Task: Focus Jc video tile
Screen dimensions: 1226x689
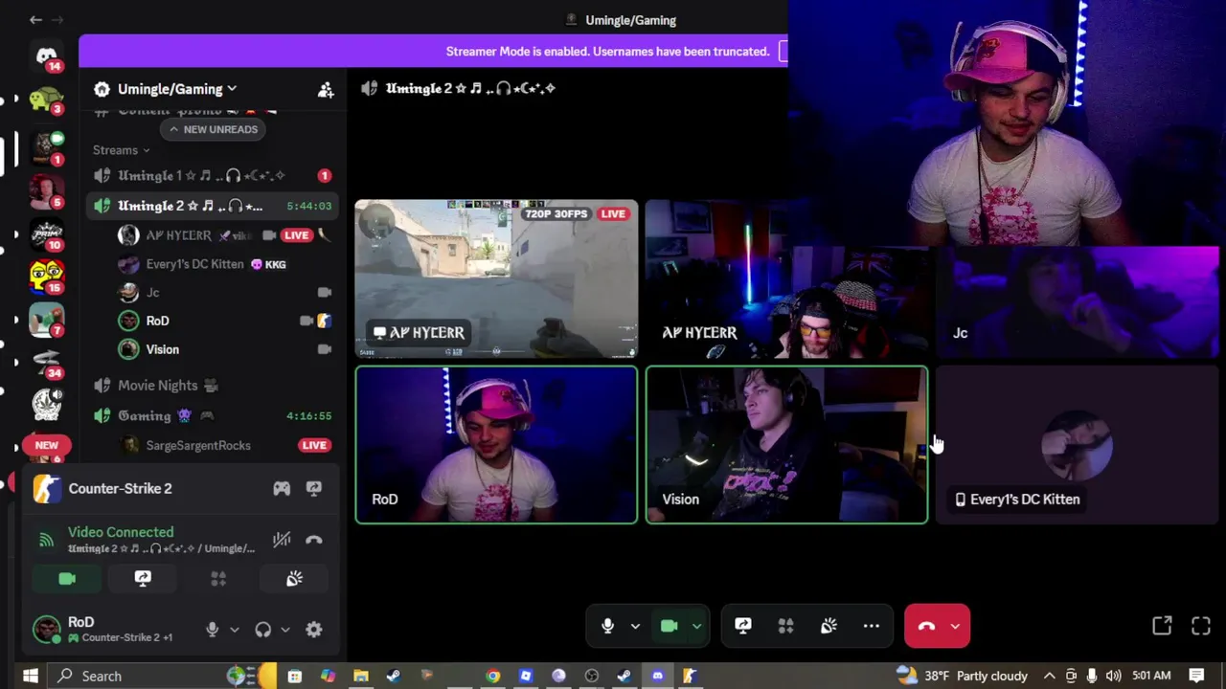Action: 1078,300
